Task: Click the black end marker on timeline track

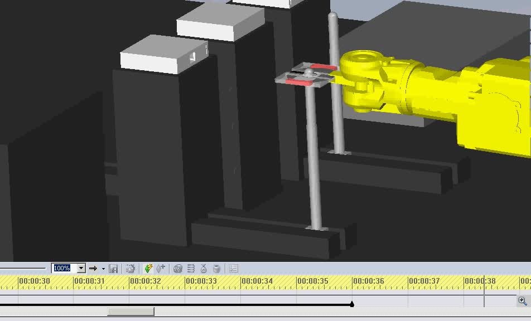Action: click(352, 304)
